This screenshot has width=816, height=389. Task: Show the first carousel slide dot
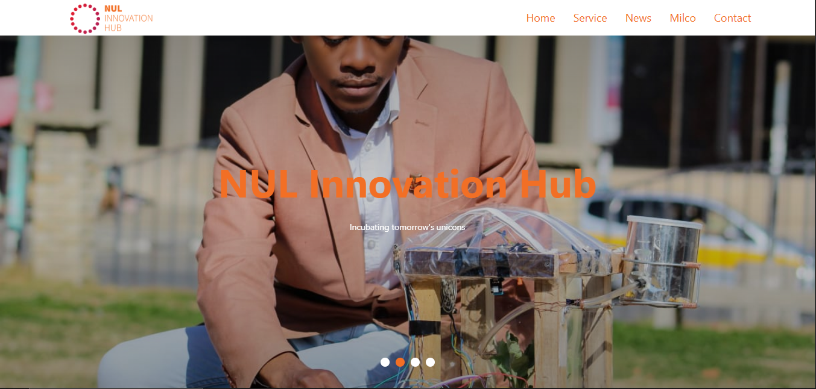tap(385, 362)
